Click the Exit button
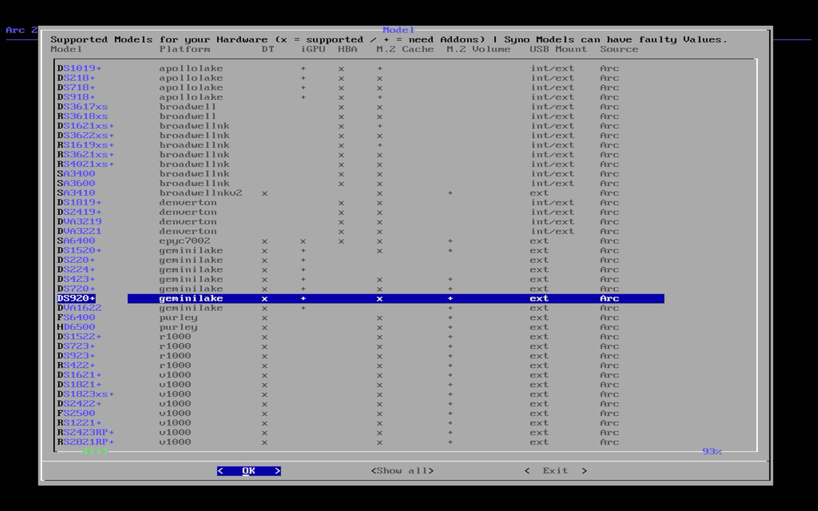Viewport: 818px width, 511px height. (555, 471)
